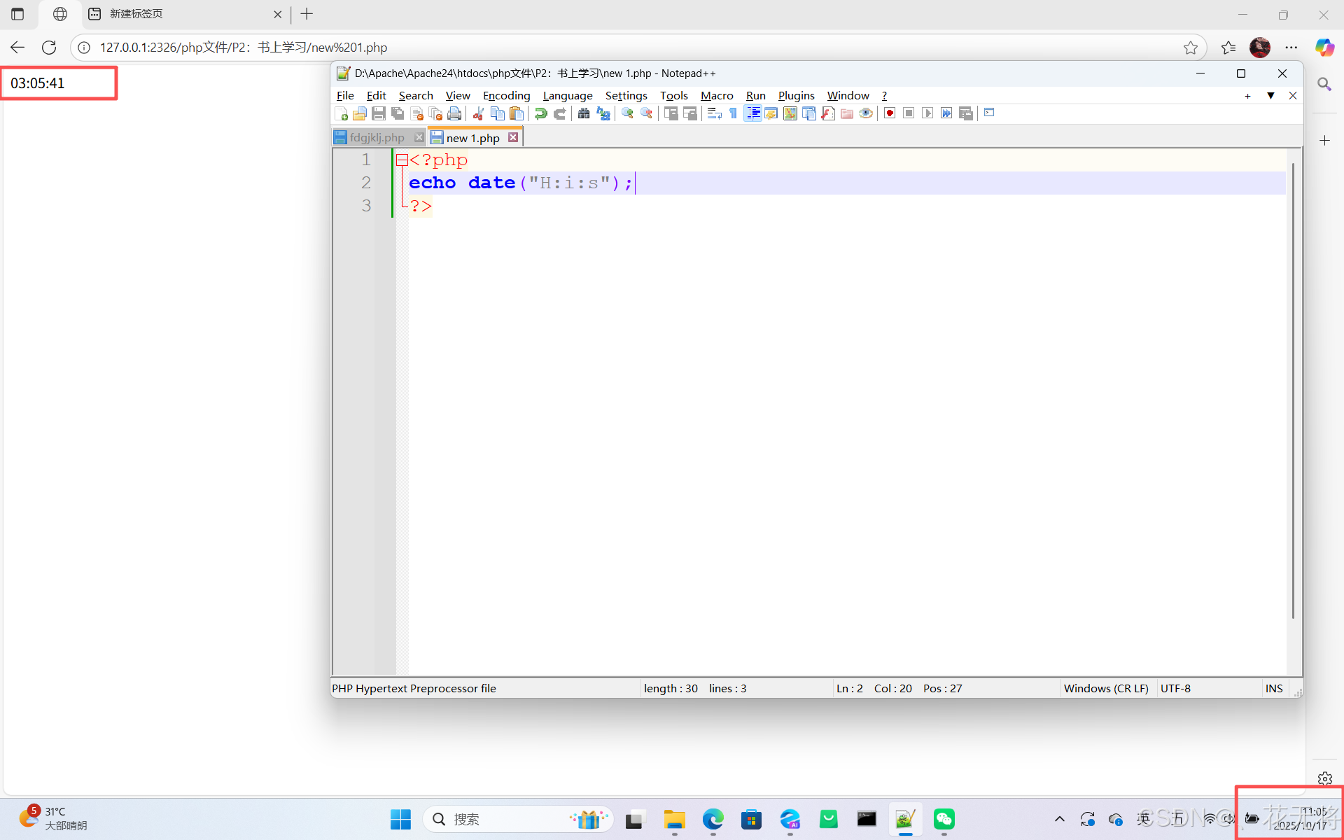This screenshot has height=840, width=1344.
Task: Collapse the fold marker on line 1
Action: (x=402, y=160)
